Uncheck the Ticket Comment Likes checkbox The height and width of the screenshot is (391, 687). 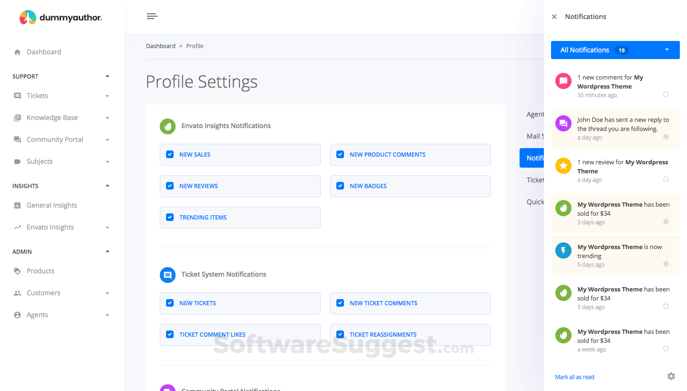pyautogui.click(x=170, y=334)
